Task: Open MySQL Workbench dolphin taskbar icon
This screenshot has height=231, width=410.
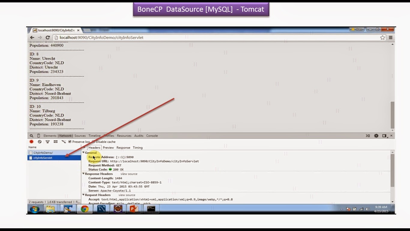Action: (101, 209)
